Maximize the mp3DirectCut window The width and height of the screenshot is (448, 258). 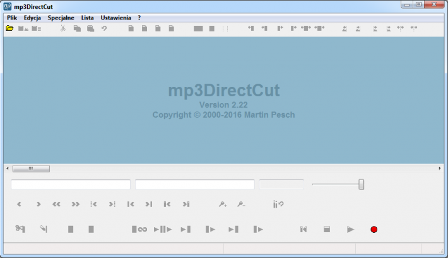pyautogui.click(x=418, y=4)
